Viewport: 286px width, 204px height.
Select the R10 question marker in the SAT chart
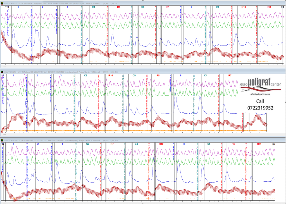pyautogui.click(x=244, y=7)
